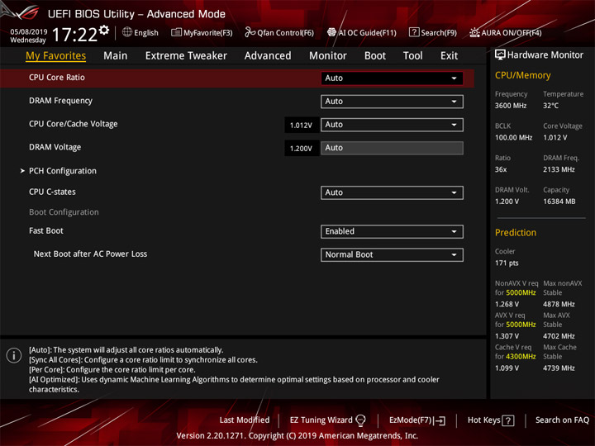Open the DRAM Frequency dropdown
Image resolution: width=595 pixels, height=446 pixels.
coord(392,102)
